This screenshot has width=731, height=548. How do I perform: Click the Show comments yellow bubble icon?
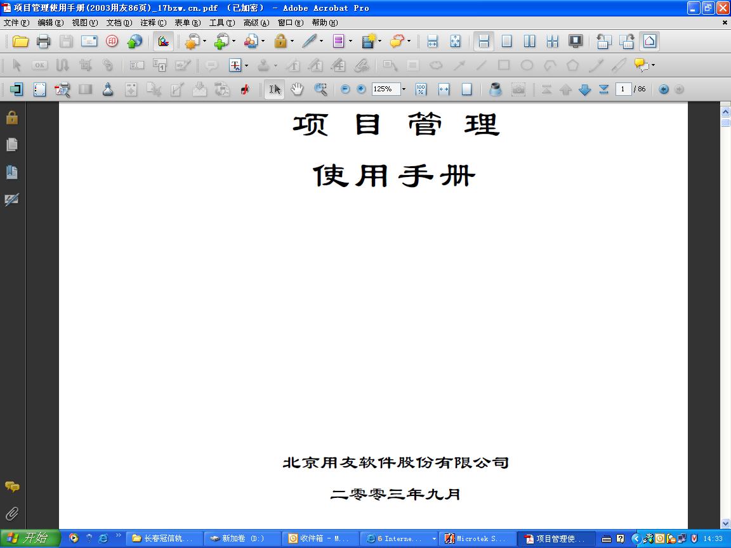tap(642, 65)
